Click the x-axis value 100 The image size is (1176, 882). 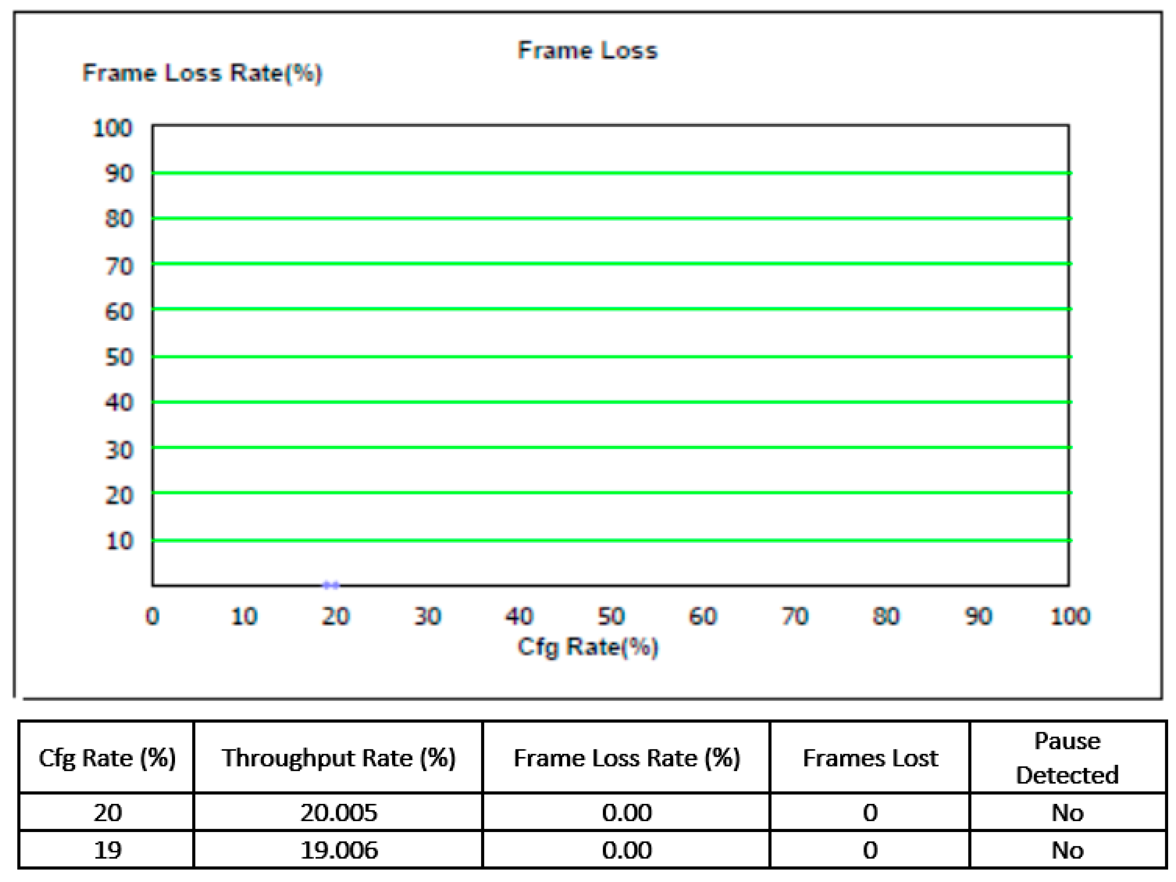tap(1070, 617)
